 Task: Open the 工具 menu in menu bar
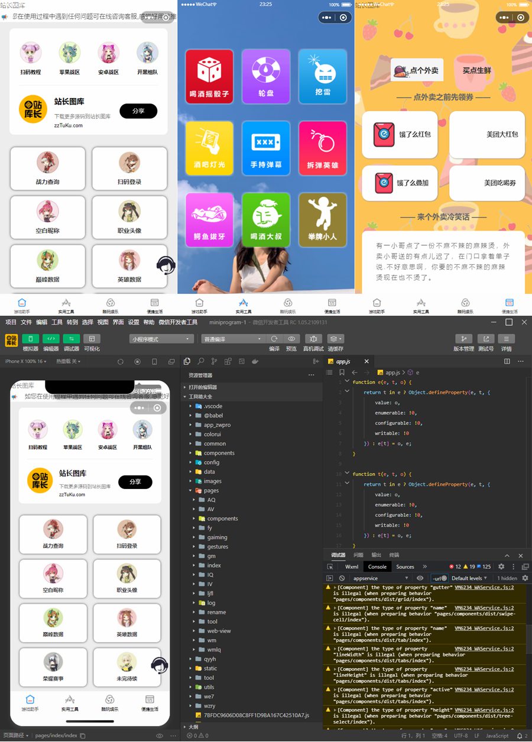tap(57, 322)
